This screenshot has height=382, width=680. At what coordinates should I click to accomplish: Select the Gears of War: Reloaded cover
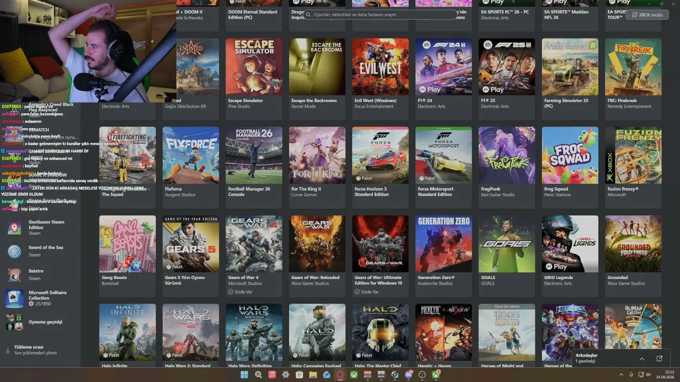pyautogui.click(x=317, y=244)
